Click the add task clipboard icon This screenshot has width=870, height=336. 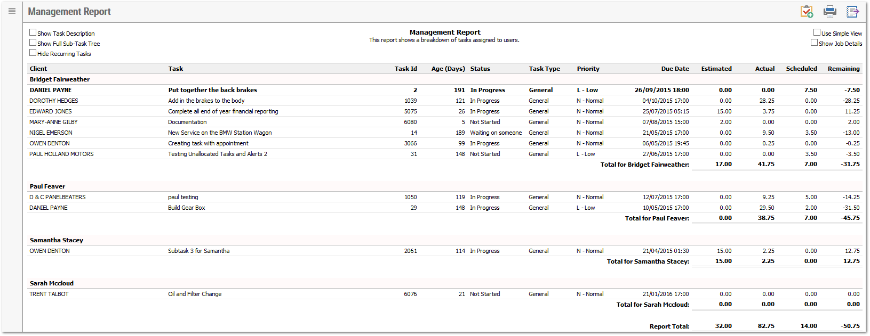pos(807,11)
